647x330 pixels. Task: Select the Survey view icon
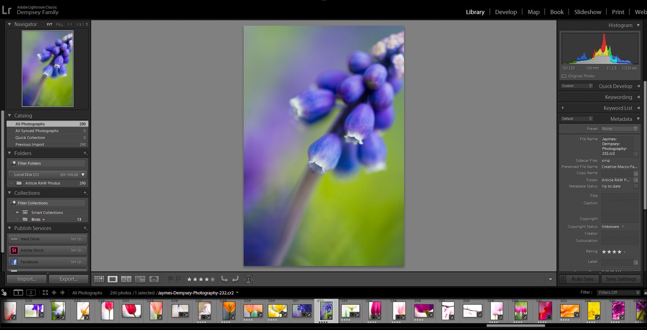tap(140, 279)
